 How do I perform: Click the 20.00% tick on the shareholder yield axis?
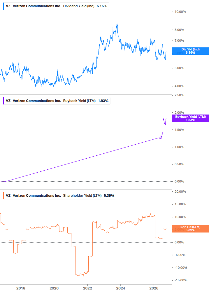click(x=180, y=192)
